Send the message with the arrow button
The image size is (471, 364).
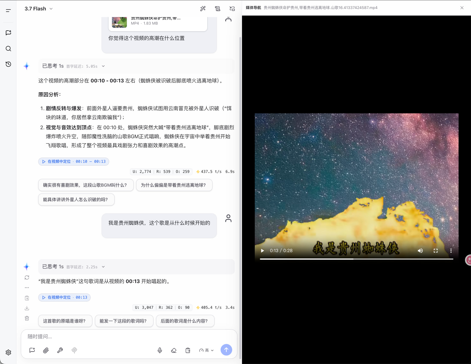[226, 350]
